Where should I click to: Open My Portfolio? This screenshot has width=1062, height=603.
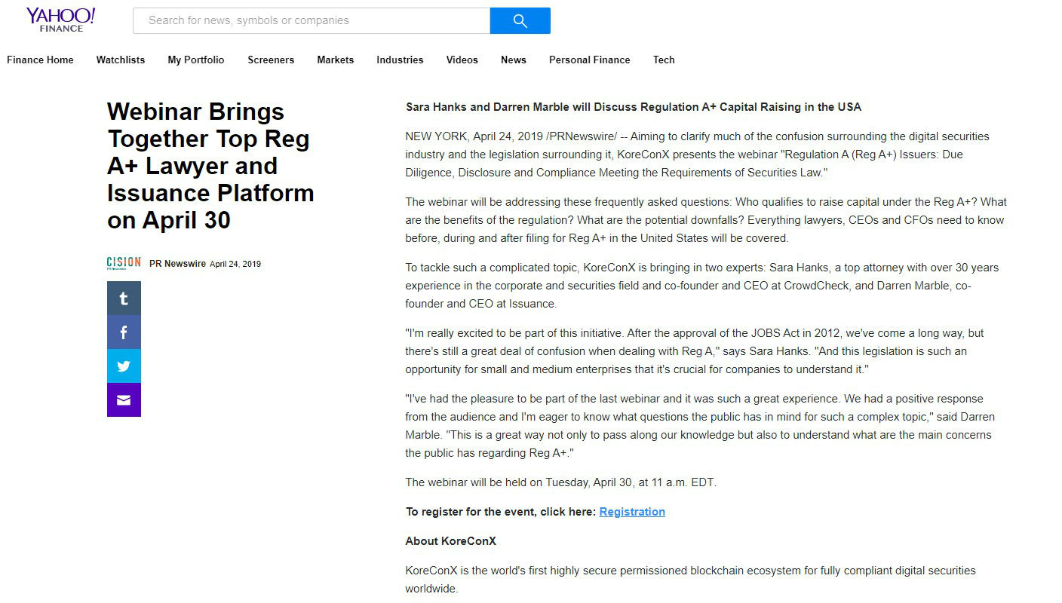point(196,60)
